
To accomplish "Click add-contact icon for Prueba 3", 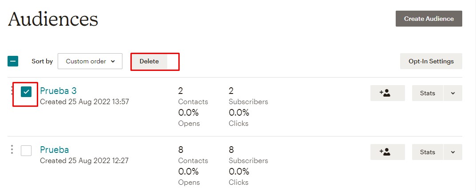I will tap(388, 93).
